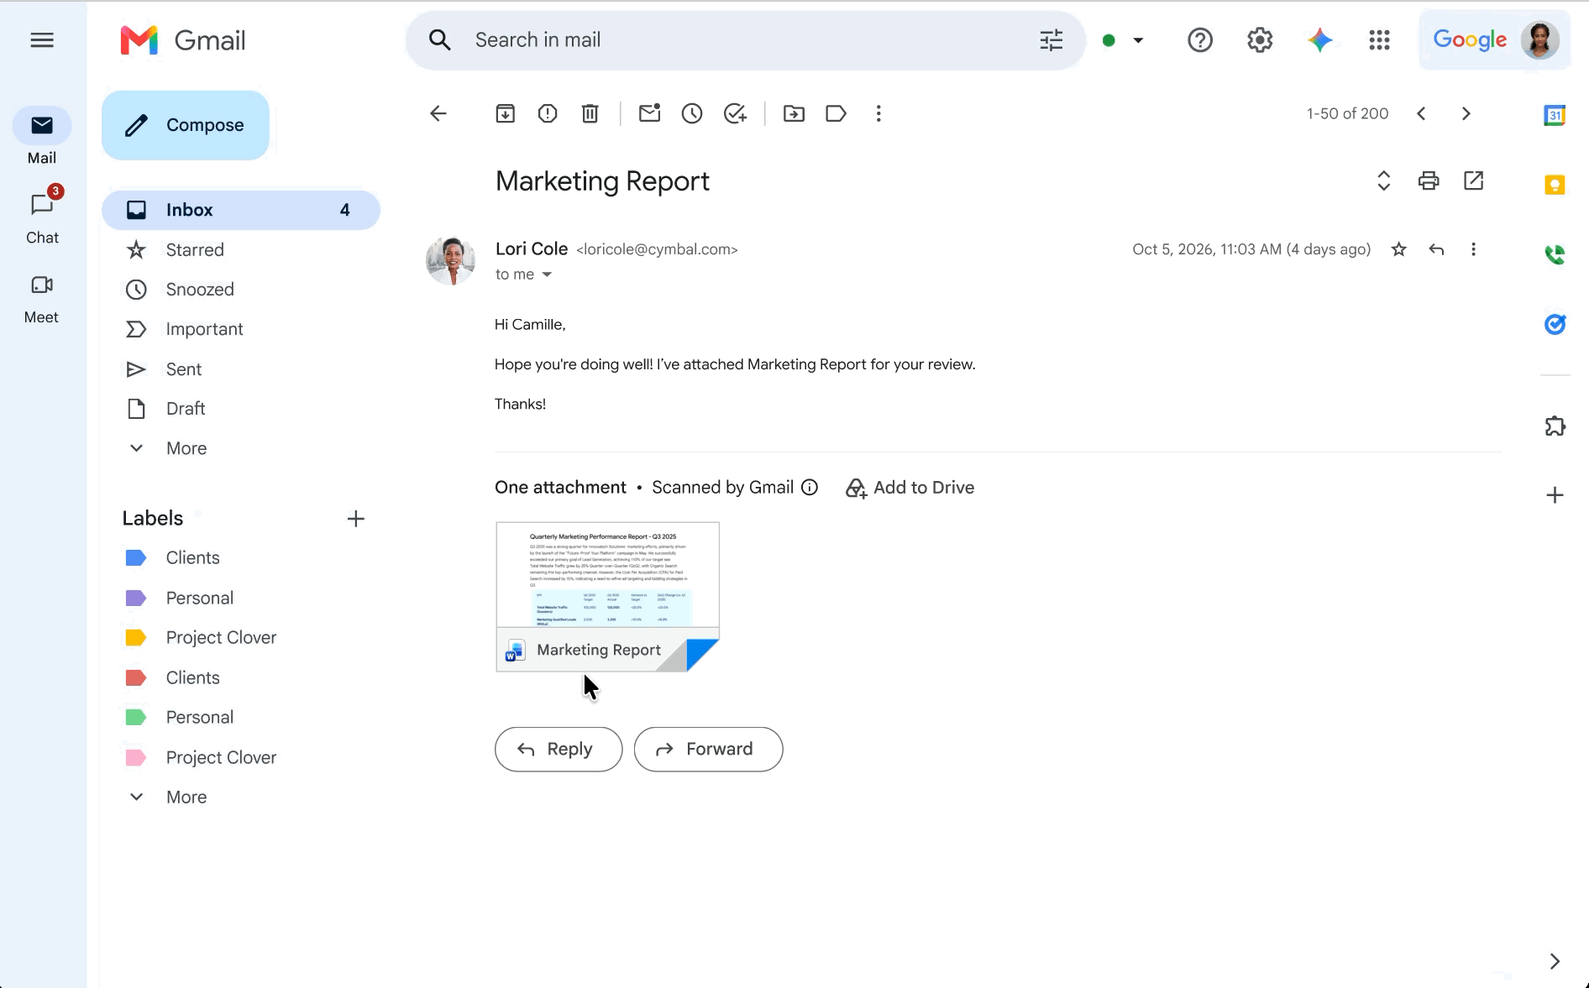This screenshot has width=1589, height=988.
Task: Go to Starred folder
Action: pos(195,250)
